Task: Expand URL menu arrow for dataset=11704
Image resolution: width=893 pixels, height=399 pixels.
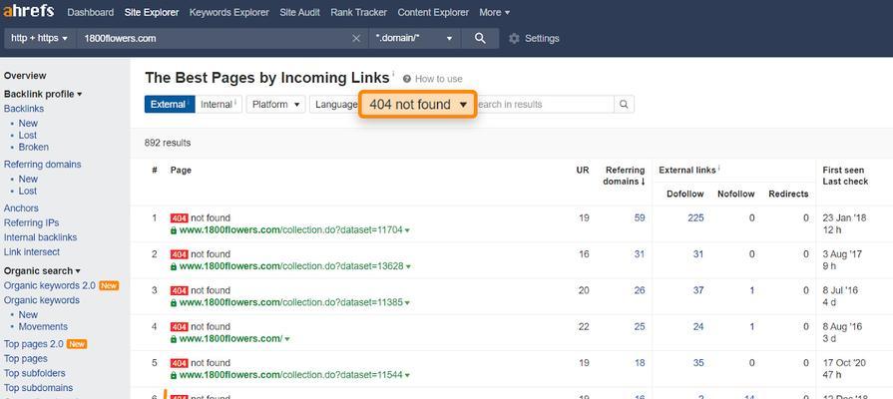Action: (408, 230)
